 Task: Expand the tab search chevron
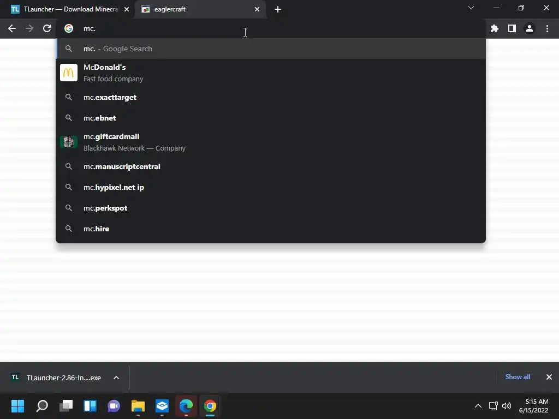click(471, 8)
